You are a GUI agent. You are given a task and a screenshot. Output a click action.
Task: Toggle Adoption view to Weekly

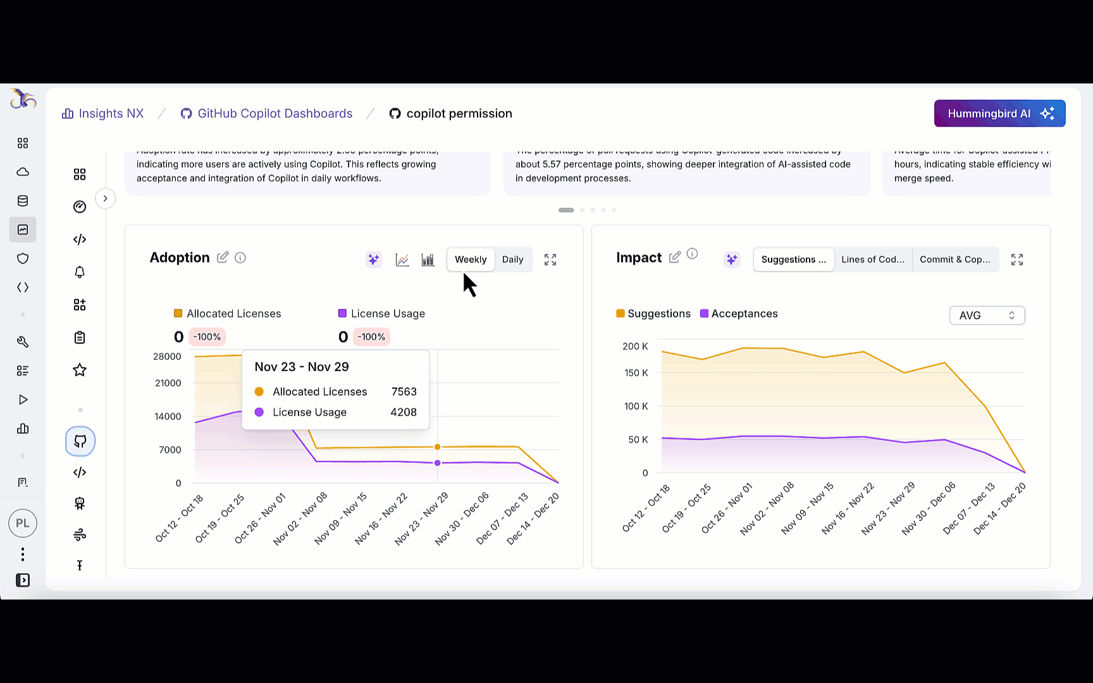[x=471, y=260]
